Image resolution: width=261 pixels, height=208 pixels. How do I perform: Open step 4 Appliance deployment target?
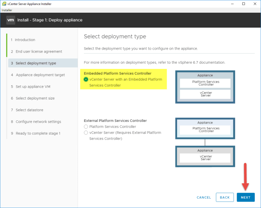pos(38,75)
